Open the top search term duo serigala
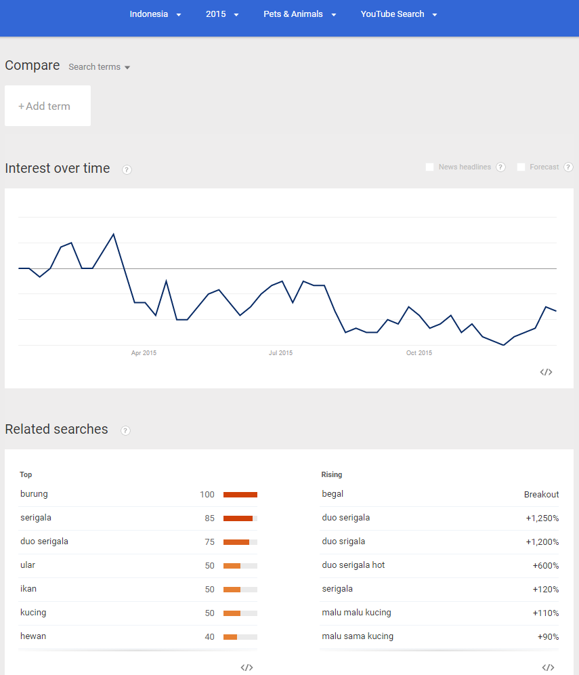 [x=44, y=541]
